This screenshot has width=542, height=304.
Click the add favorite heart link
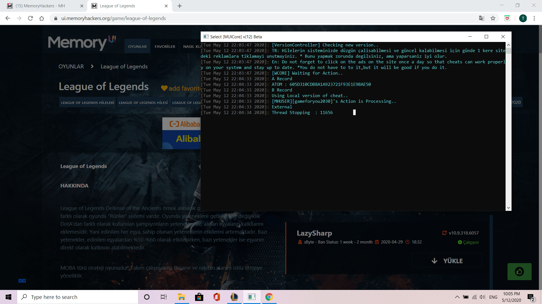point(181,88)
